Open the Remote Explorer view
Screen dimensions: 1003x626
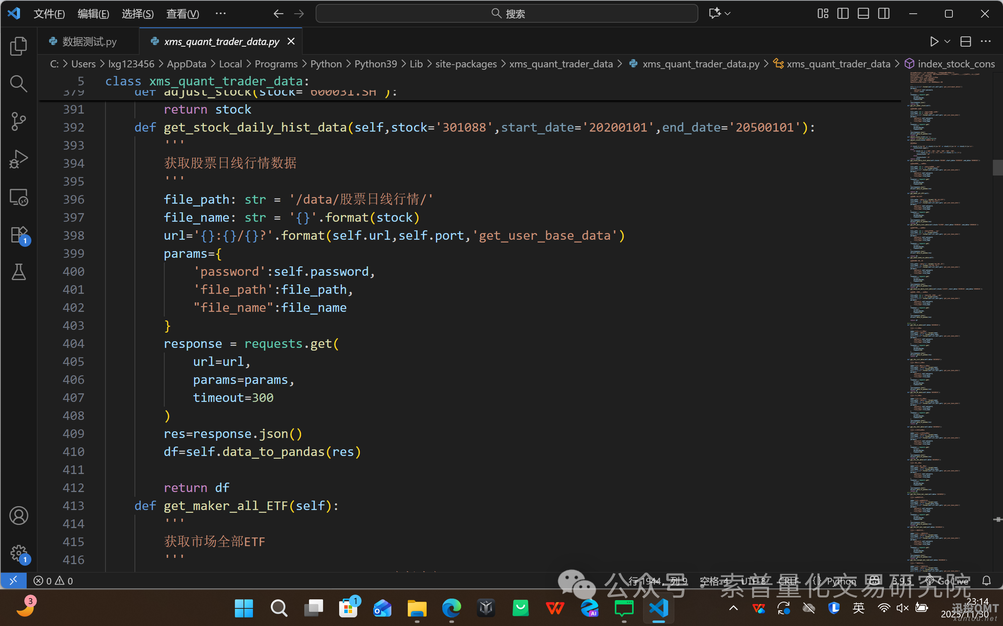coord(18,197)
